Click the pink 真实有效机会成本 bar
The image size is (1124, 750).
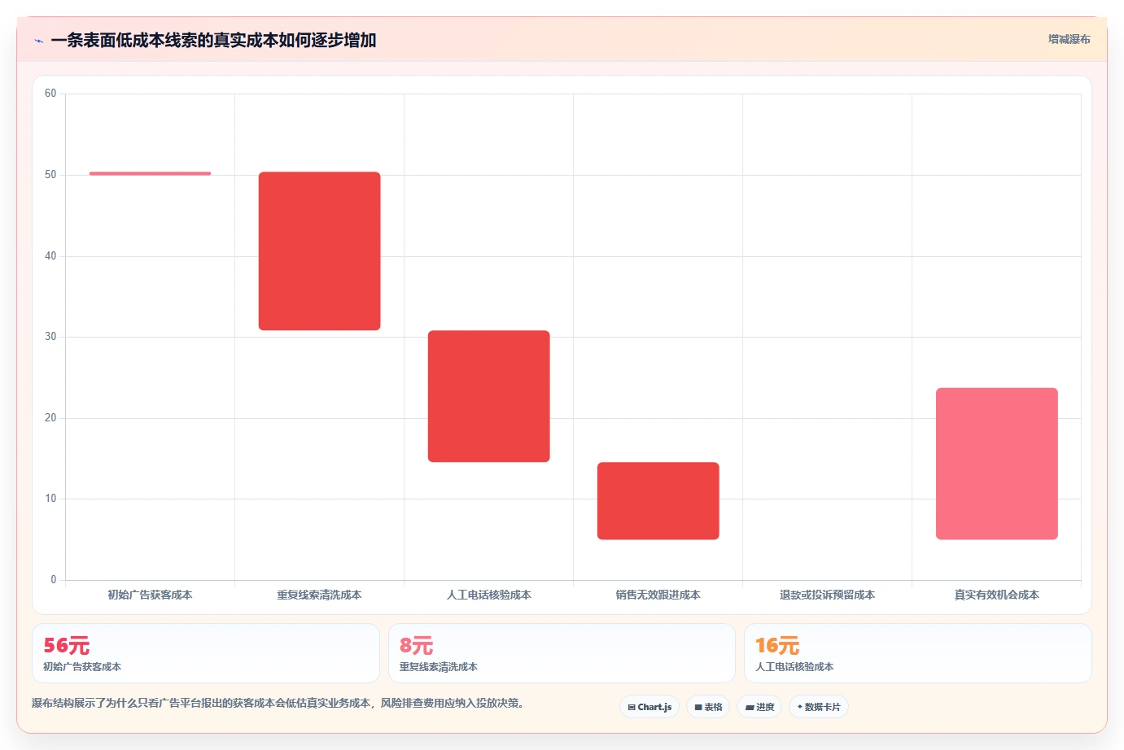click(996, 464)
